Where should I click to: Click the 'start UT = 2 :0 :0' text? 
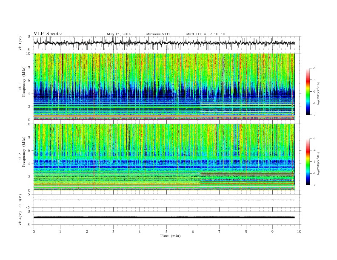click(206, 34)
